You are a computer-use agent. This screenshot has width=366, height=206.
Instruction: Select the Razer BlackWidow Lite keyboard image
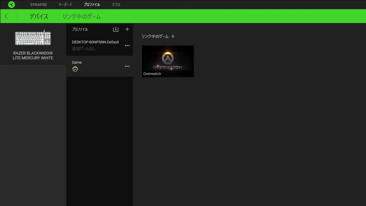click(x=33, y=38)
